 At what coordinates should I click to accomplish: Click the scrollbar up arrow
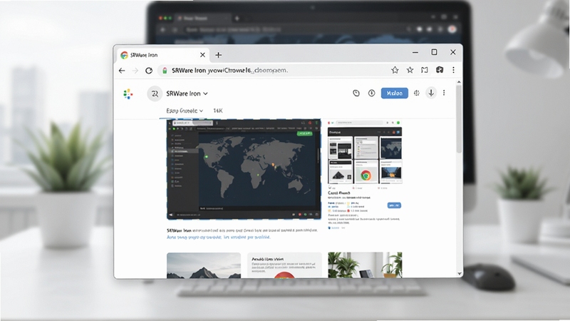pos(459,82)
